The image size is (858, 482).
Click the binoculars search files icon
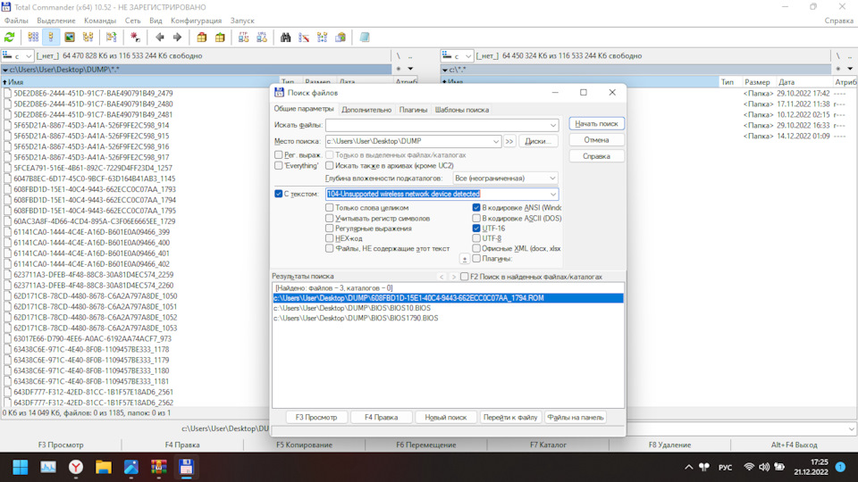click(x=286, y=37)
